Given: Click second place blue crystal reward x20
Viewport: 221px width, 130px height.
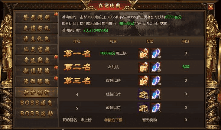Looking at the screenshot, I should [x=156, y=67].
